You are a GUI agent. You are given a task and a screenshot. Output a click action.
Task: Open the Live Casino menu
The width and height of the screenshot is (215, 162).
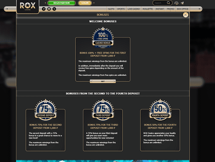134,9
